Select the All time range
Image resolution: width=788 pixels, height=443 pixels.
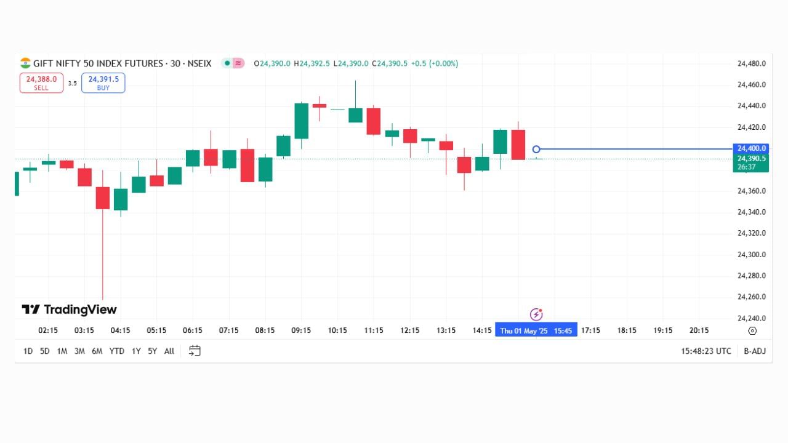169,351
